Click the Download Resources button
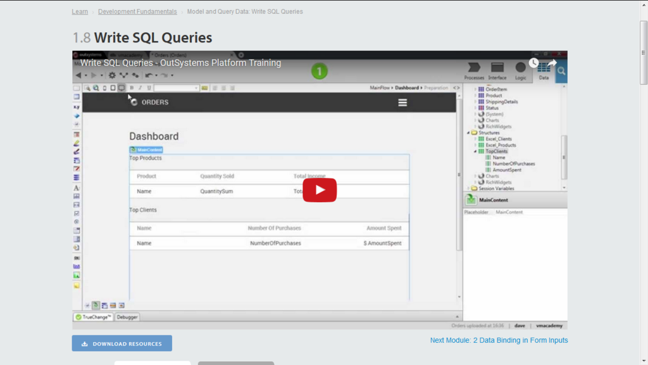The image size is (648, 365). pyautogui.click(x=121, y=343)
